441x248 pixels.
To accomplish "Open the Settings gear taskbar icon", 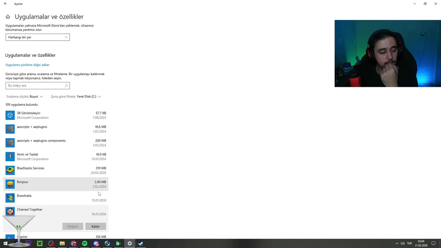I will (x=130, y=244).
